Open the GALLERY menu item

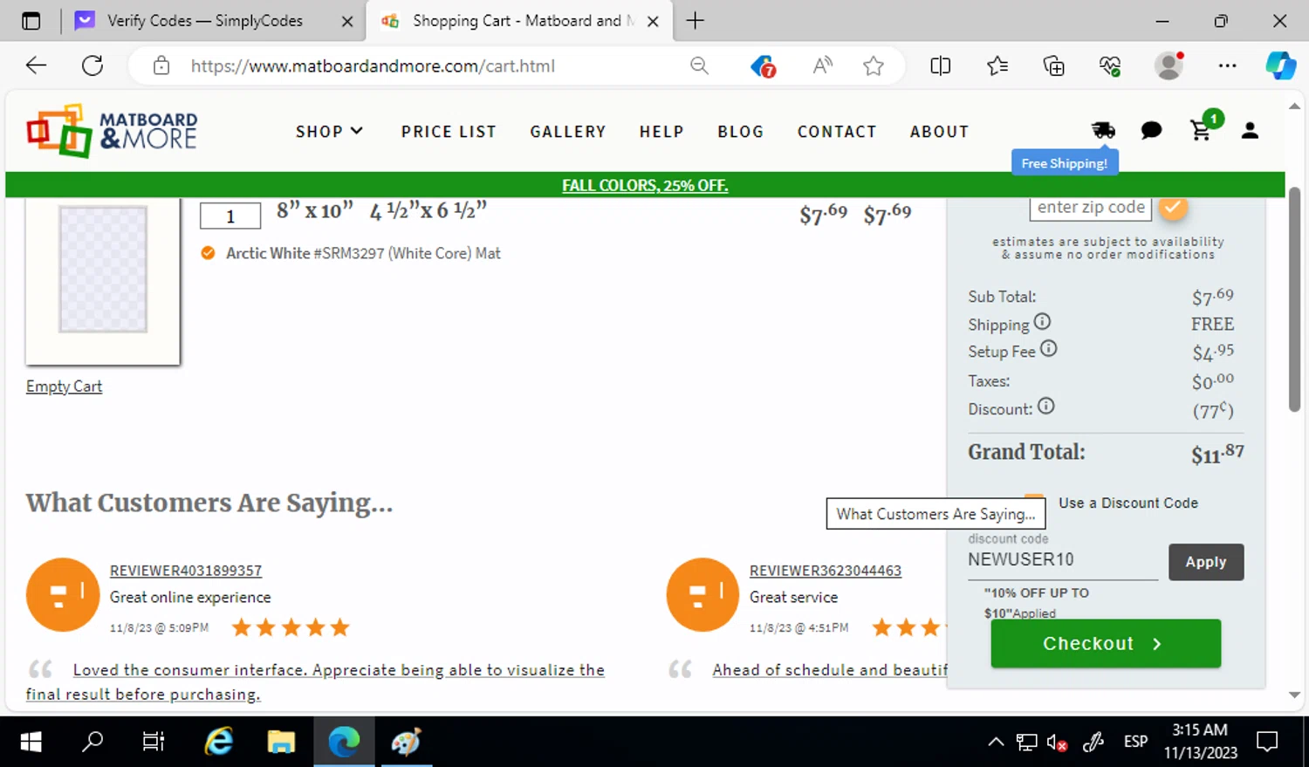click(x=567, y=132)
